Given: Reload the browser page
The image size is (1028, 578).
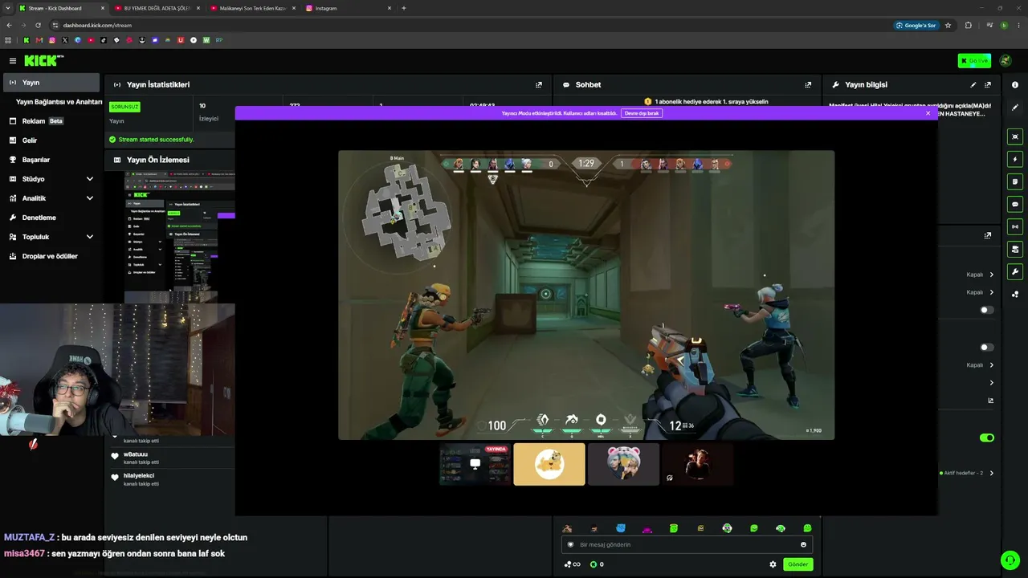Looking at the screenshot, I should (x=37, y=25).
